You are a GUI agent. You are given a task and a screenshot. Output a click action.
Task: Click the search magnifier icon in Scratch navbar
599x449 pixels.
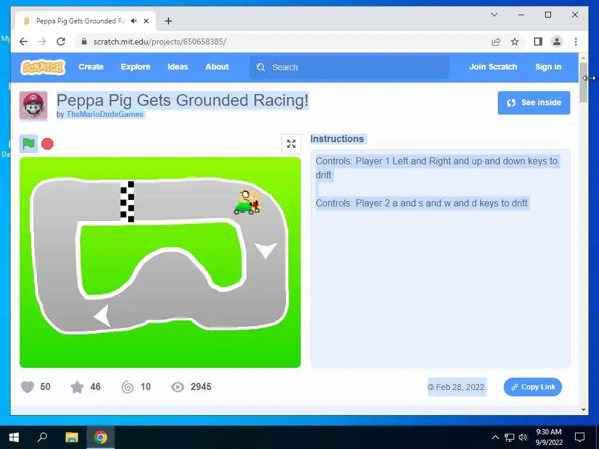click(261, 68)
